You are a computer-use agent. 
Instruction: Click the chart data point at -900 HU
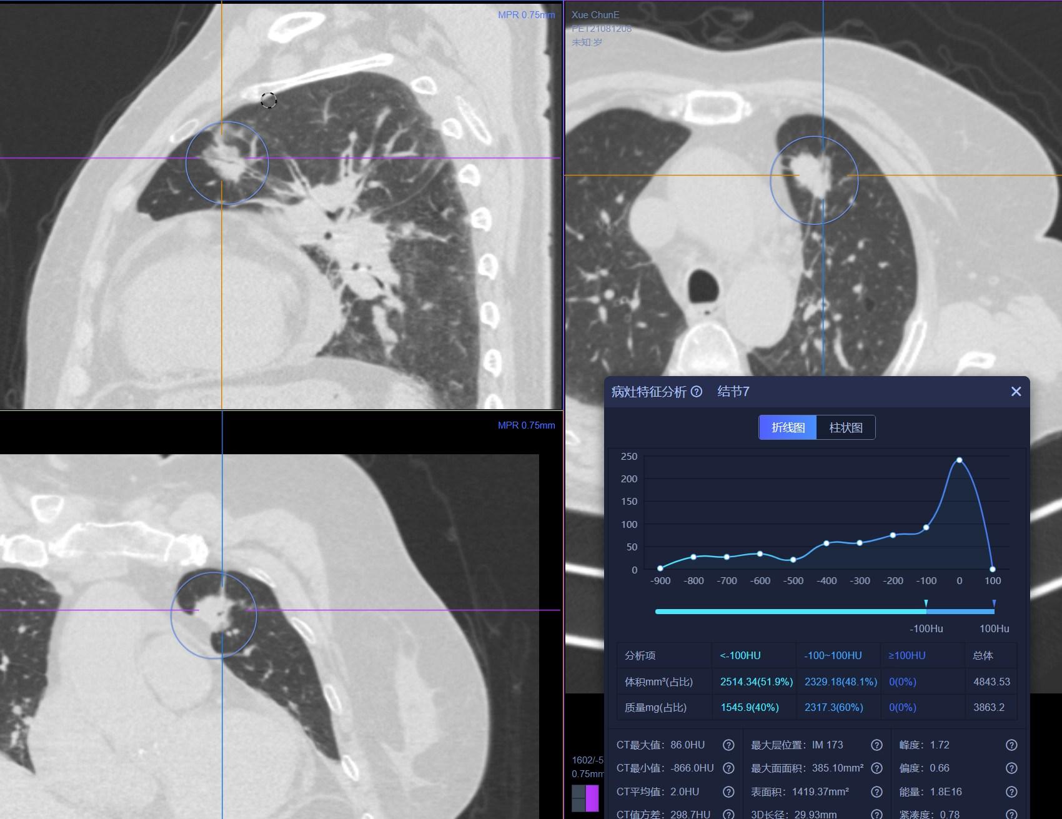point(660,568)
